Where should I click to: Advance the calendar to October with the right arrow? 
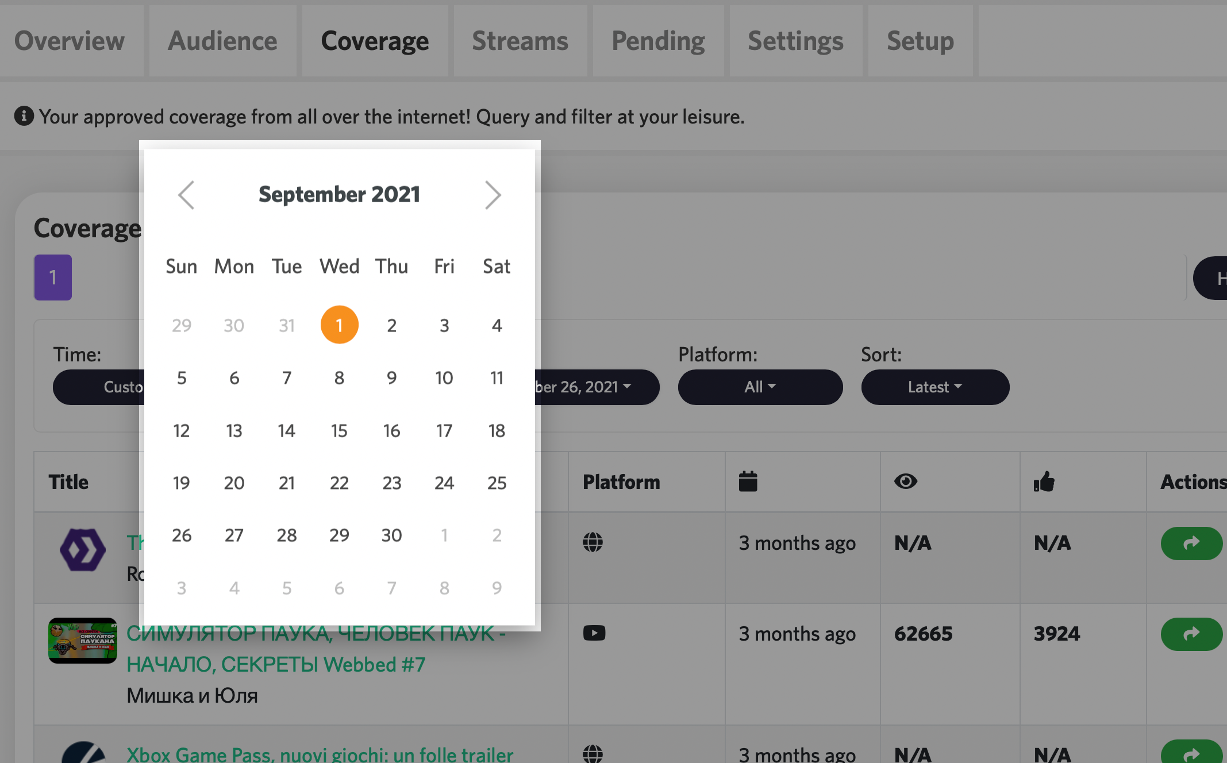[x=493, y=195]
